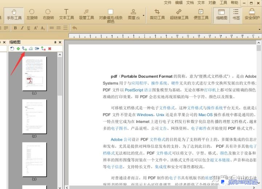Close the left adjacent panel

pyautogui.click(x=4, y=42)
